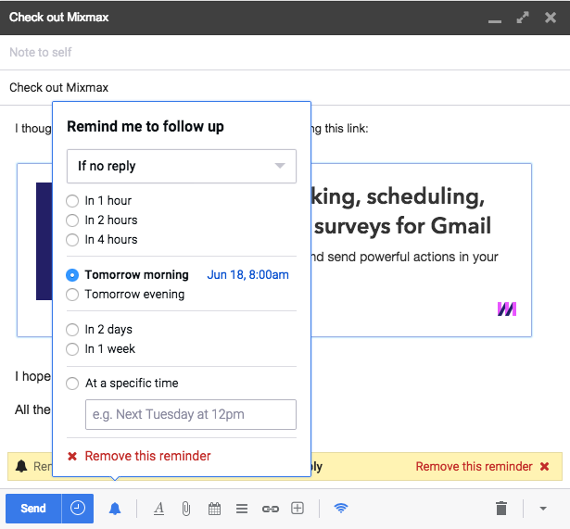
Task: Select 'At a specific time' radio option
Action: (x=72, y=384)
